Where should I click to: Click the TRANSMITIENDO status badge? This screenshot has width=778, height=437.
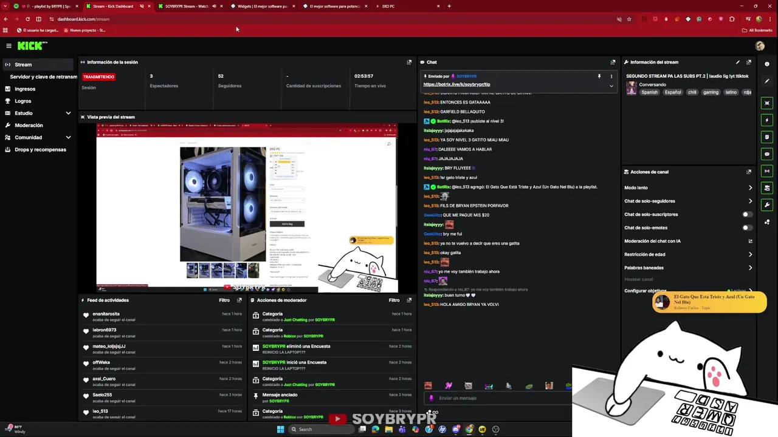[98, 77]
